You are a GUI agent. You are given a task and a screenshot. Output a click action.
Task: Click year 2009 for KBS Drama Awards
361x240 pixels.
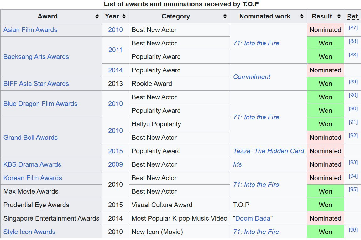115,164
